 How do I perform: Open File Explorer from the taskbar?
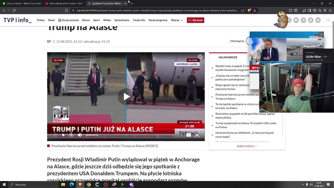tap(63, 185)
